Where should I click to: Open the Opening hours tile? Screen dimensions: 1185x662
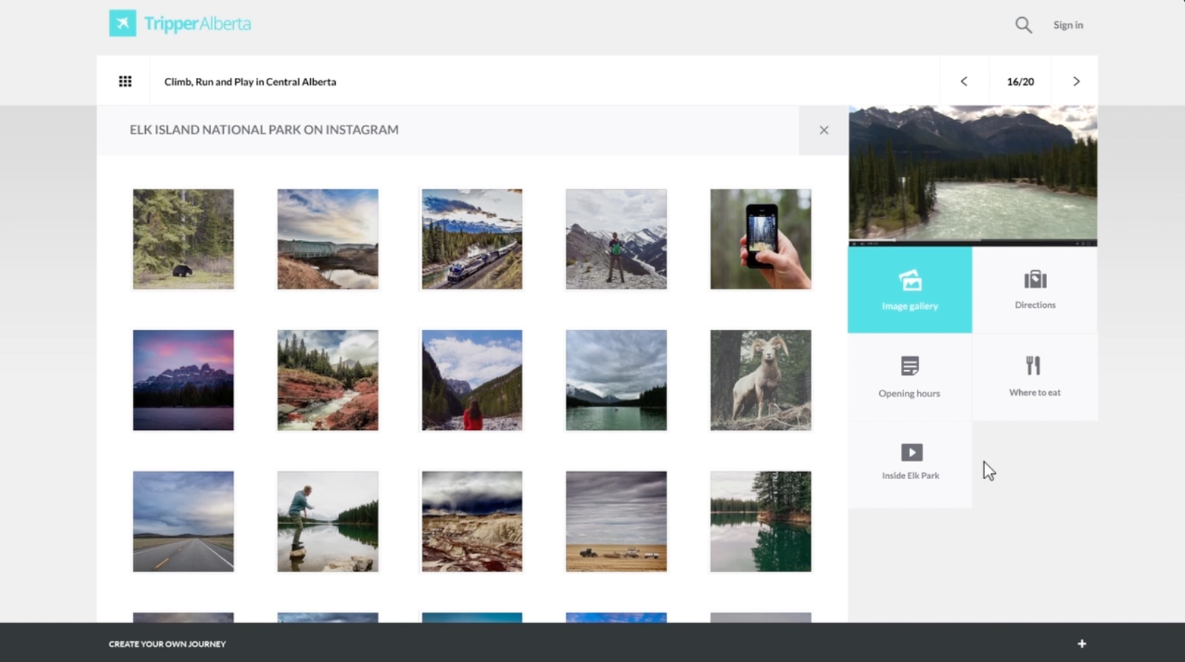point(910,377)
